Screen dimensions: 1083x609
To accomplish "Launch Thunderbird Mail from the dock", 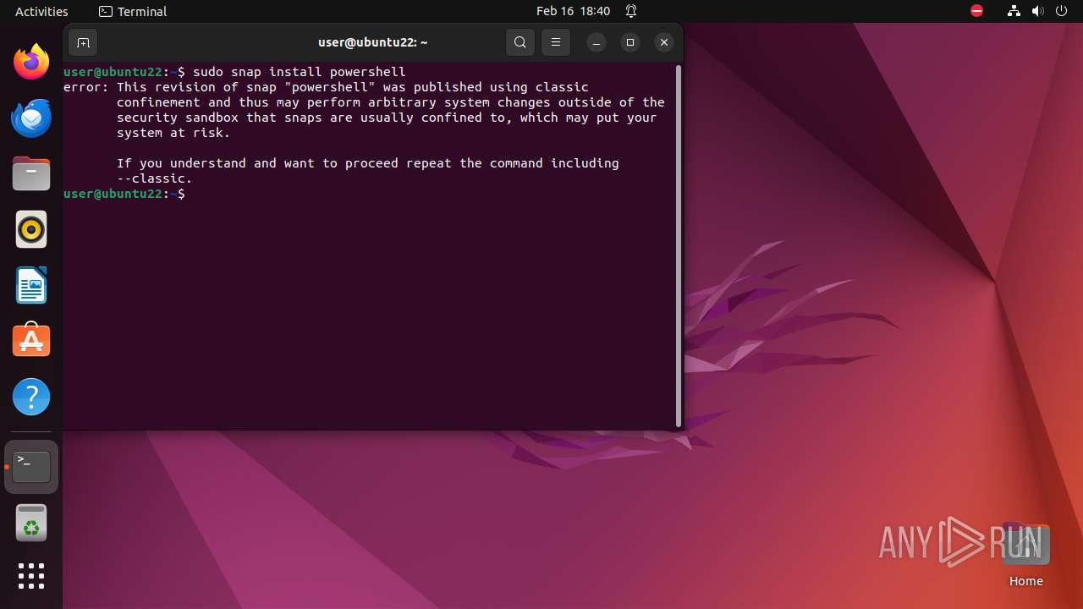I will 31,118.
